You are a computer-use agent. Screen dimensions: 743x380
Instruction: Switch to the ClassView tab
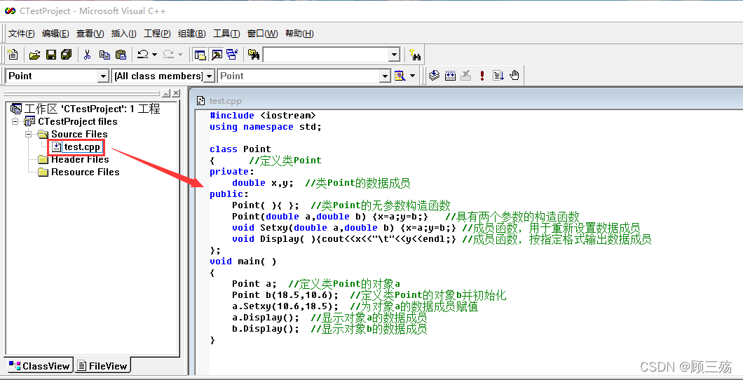[x=39, y=366]
